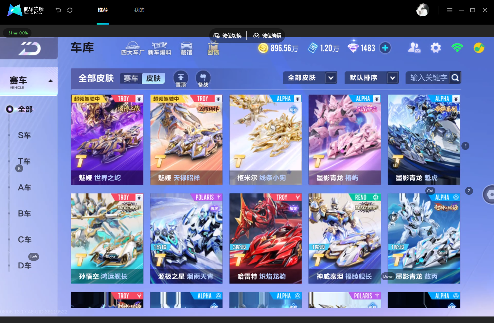
Task: Select the T车 class filter
Action: point(24,161)
